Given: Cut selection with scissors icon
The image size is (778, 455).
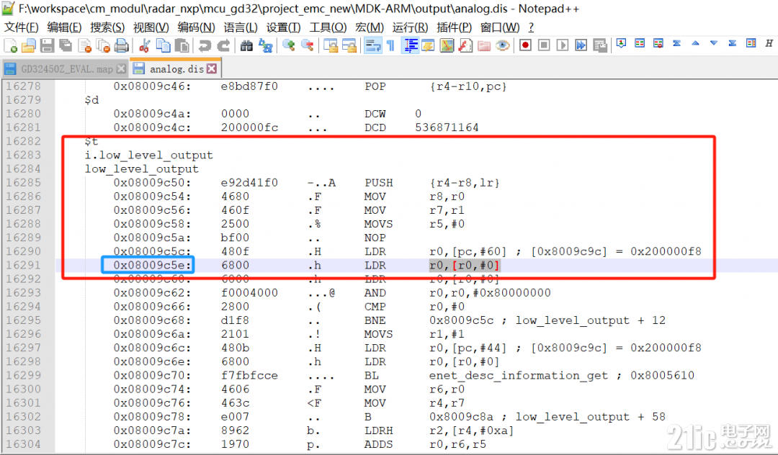Looking at the screenshot, I should pyautogui.click(x=144, y=45).
